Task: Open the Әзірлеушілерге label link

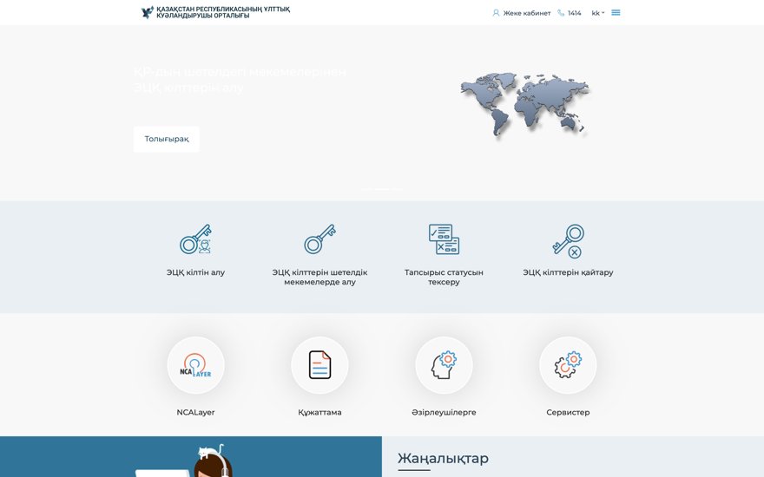Action: 444,412
